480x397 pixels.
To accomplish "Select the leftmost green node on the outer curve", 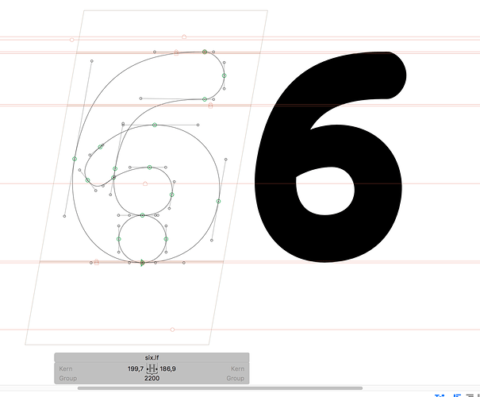I will pos(75,159).
